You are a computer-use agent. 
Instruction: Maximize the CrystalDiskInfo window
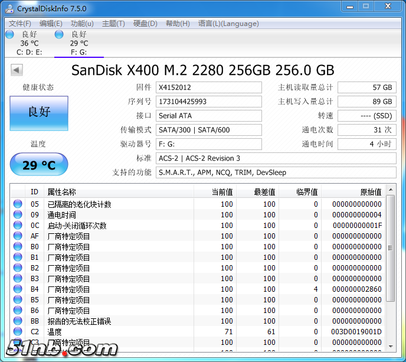(366, 6)
